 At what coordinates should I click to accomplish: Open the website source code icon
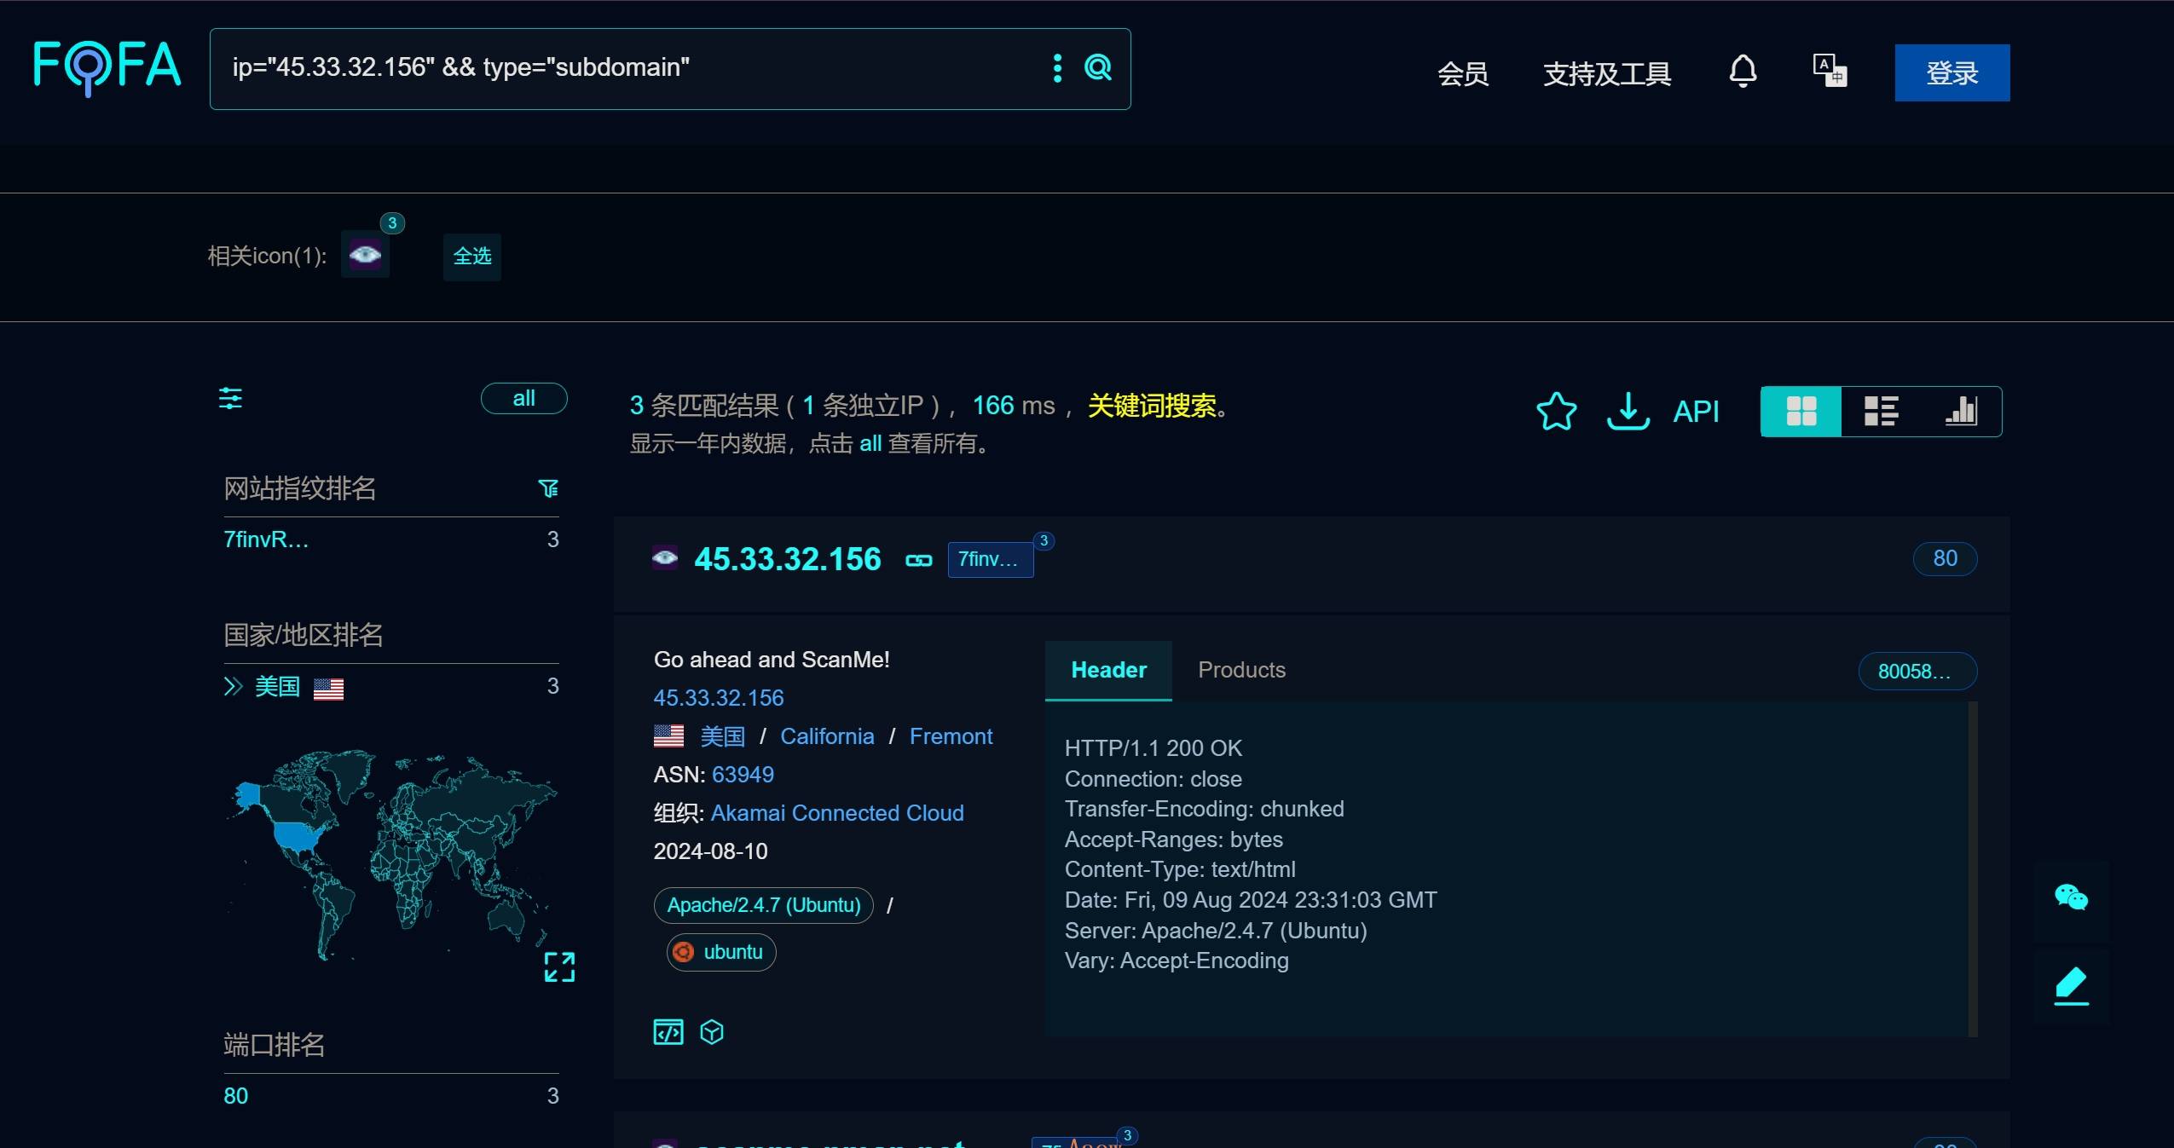pyautogui.click(x=668, y=1032)
